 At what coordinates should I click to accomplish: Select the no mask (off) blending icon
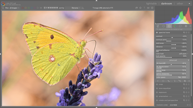(x=158, y=81)
